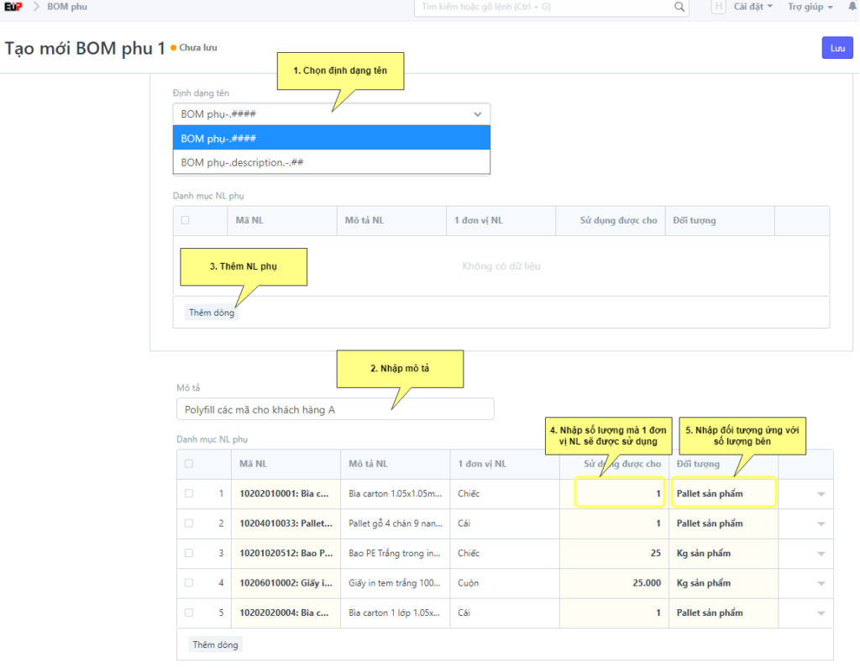
Task: Click Thêm dòng under the filled table
Action: coord(215,644)
